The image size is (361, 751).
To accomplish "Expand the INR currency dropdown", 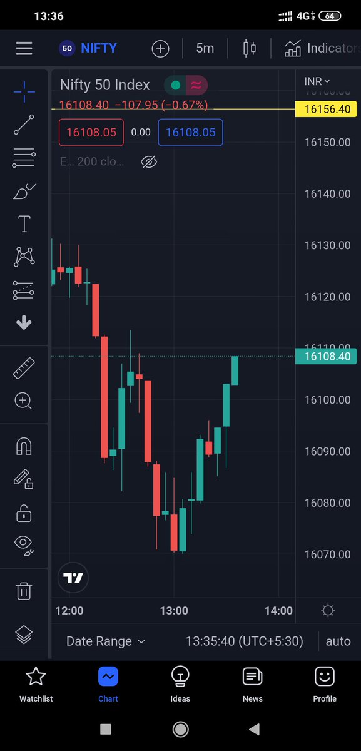I will point(317,81).
